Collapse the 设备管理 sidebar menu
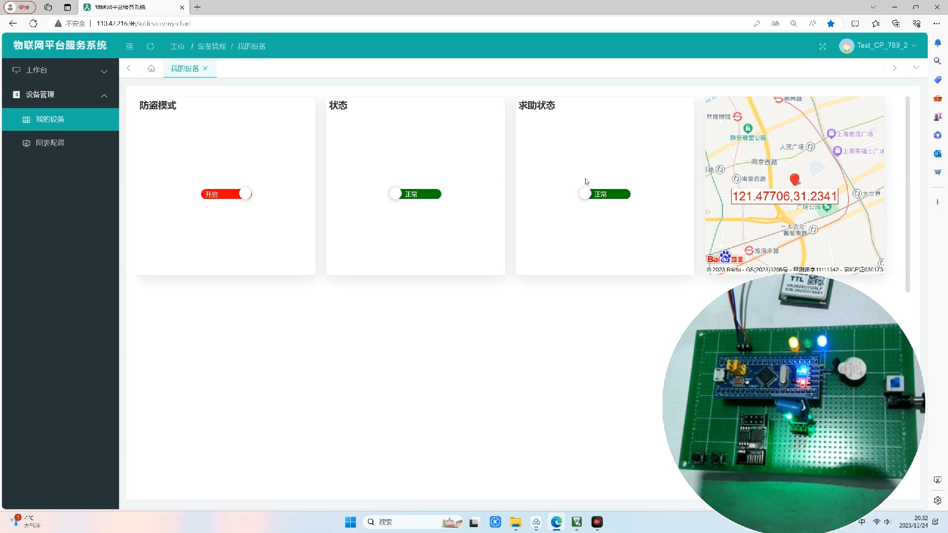948x533 pixels. [60, 95]
